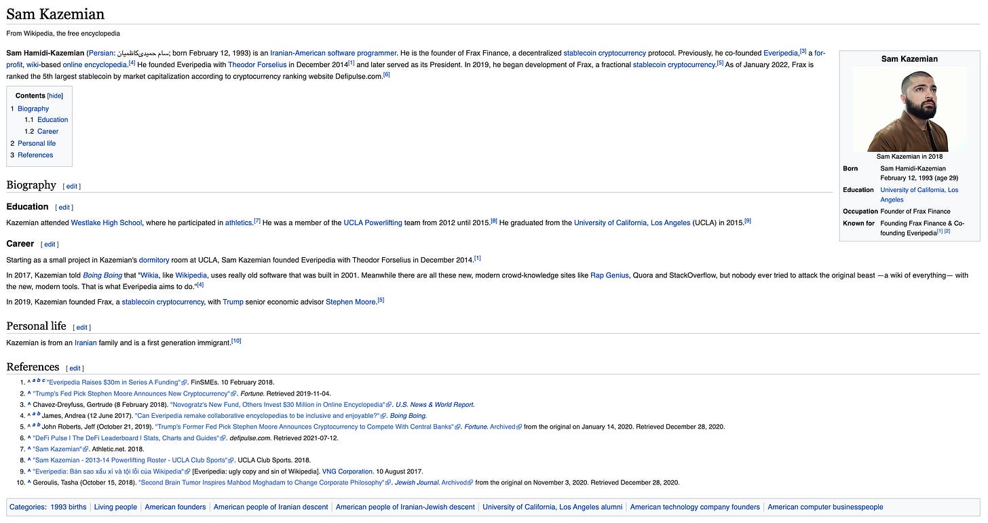Screen dimensions: 988x523
Task: Open 'Living people' category
Action: tap(115, 507)
